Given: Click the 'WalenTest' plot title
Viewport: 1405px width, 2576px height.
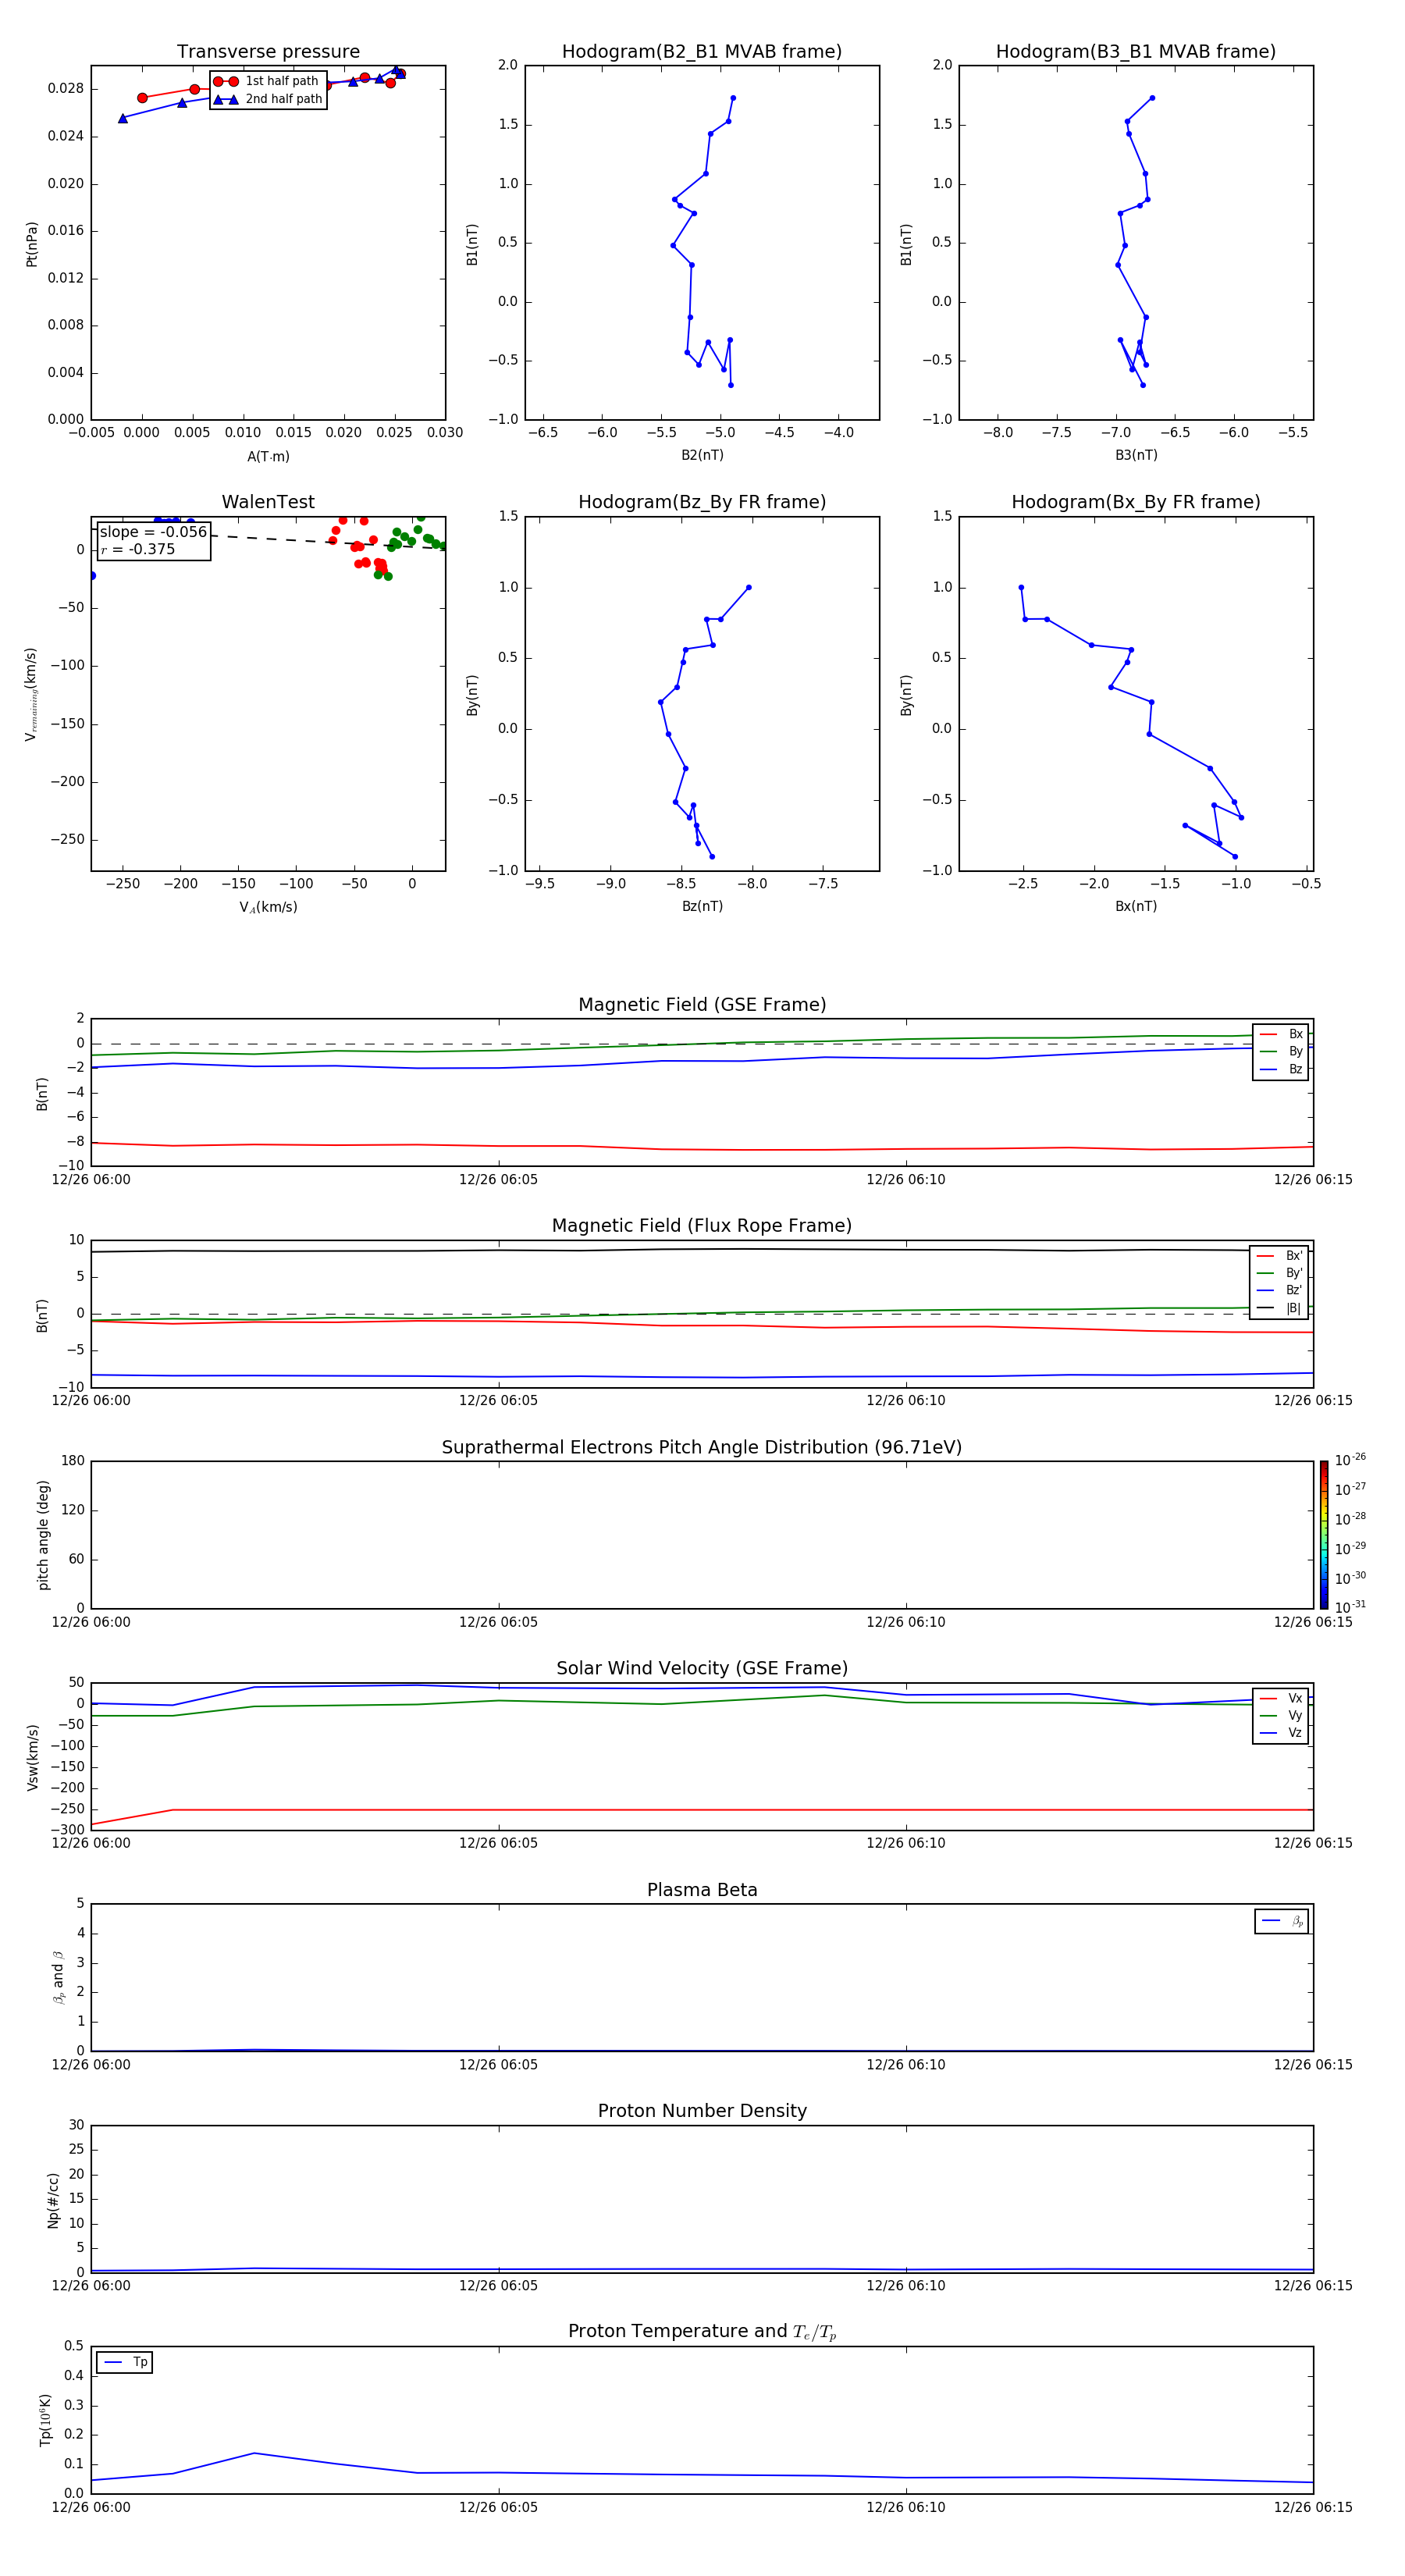Looking at the screenshot, I should click(268, 502).
